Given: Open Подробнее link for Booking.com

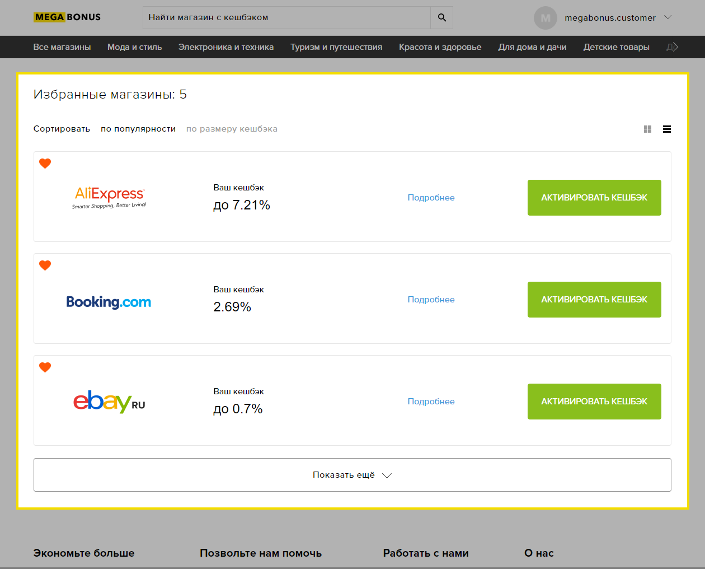Looking at the screenshot, I should pos(431,300).
